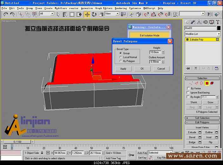Image resolution: width=223 pixels, height=165 pixels.
Task: Enable the By Vertex checkbox
Action: coord(188,88)
